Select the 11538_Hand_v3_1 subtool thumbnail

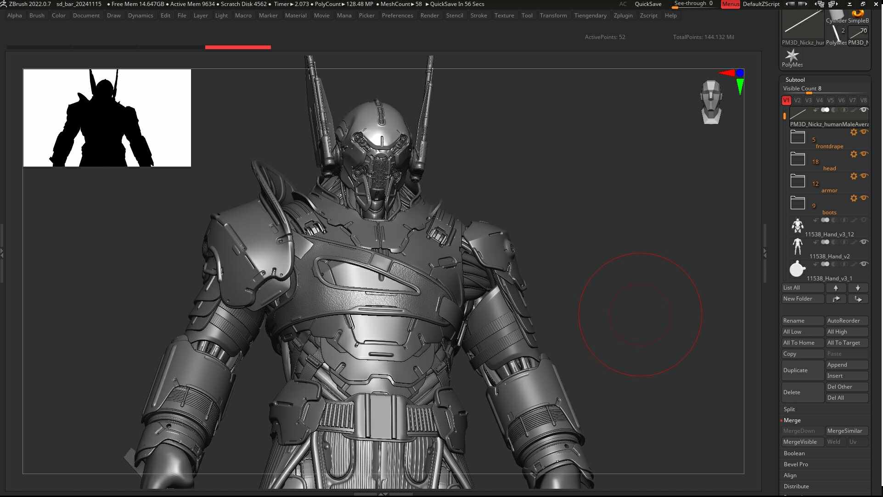click(x=798, y=269)
